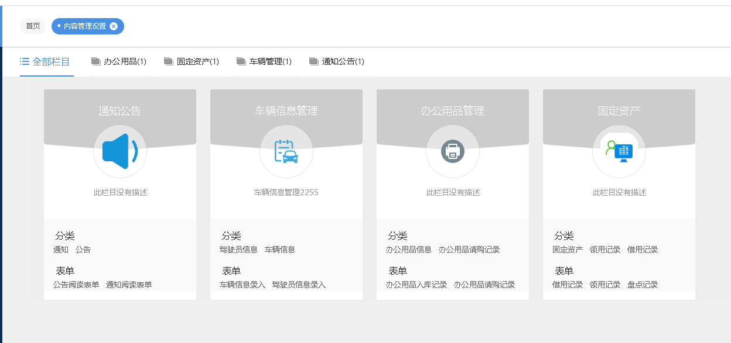
Task: Select the 驾驶员信息 category
Action: 238,250
